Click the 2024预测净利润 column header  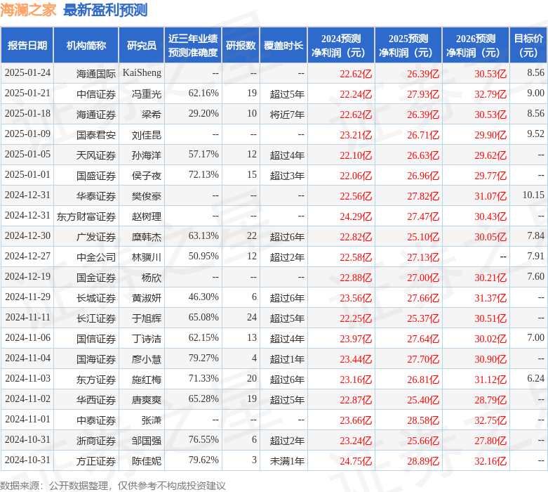(x=341, y=46)
